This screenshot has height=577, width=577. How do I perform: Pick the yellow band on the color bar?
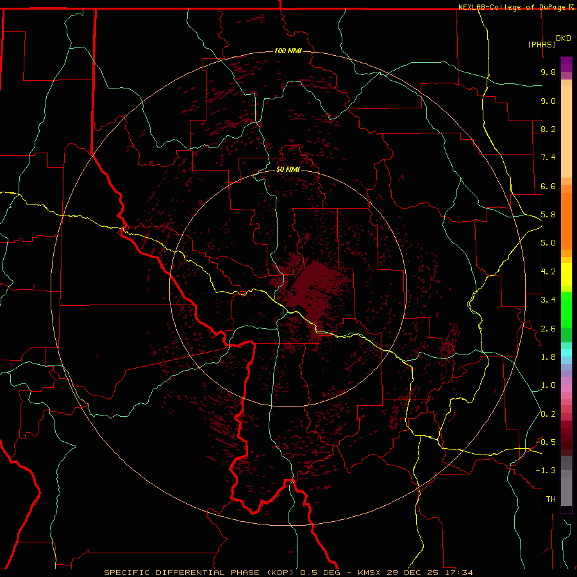[x=566, y=274]
